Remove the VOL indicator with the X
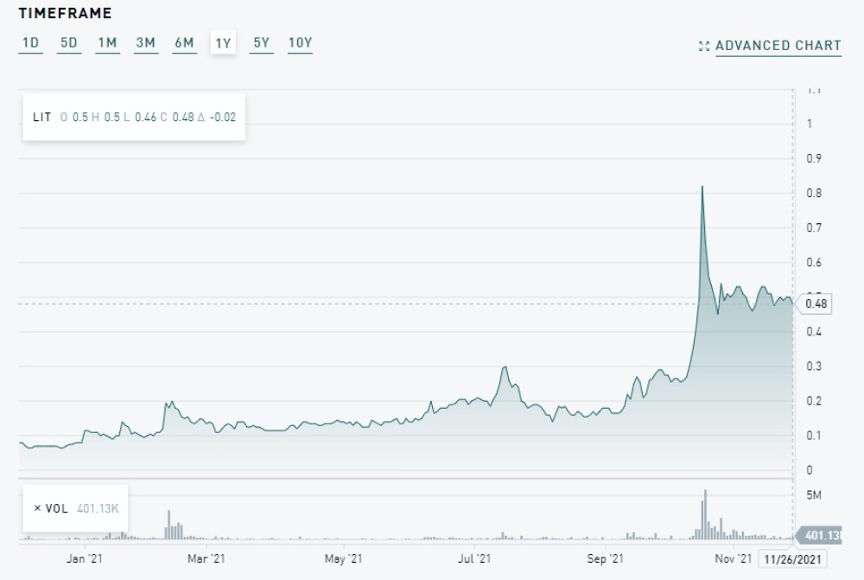Viewport: 864px width, 580px height. (x=37, y=508)
